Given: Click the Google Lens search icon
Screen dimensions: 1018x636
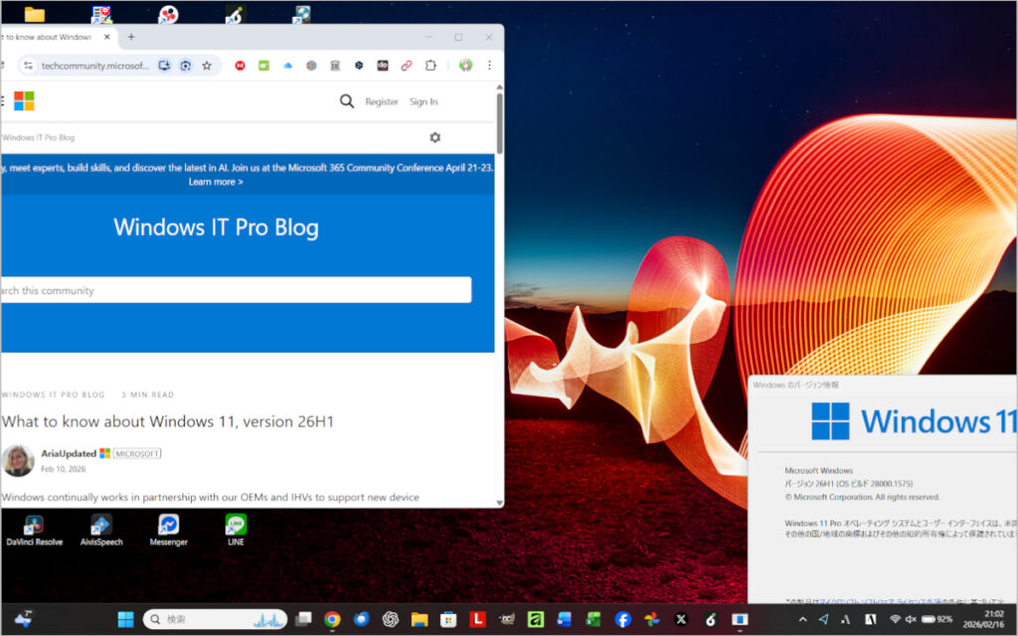Looking at the screenshot, I should coord(185,66).
